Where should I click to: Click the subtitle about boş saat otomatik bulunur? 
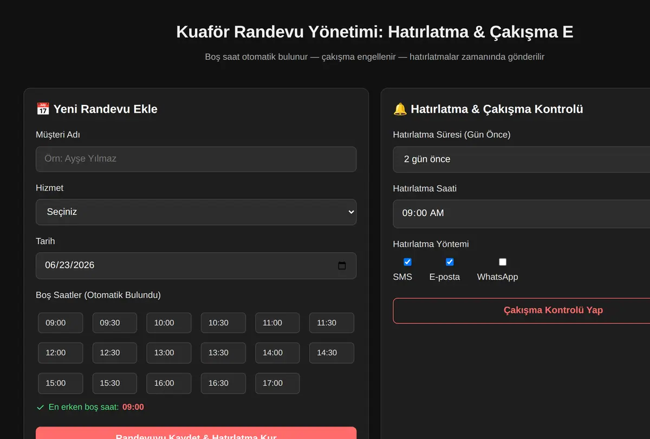(x=375, y=57)
